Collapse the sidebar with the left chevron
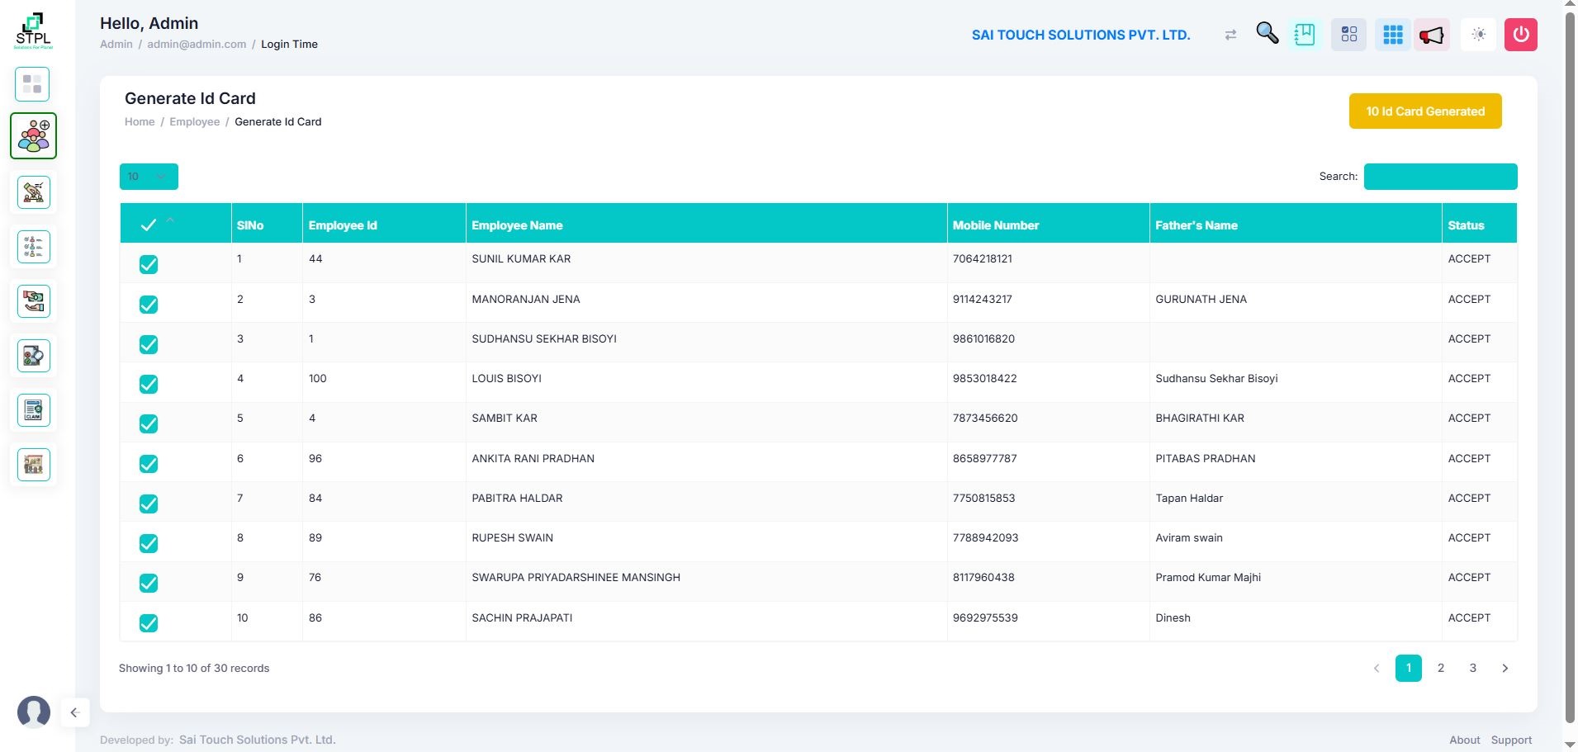The image size is (1578, 752). [x=74, y=712]
